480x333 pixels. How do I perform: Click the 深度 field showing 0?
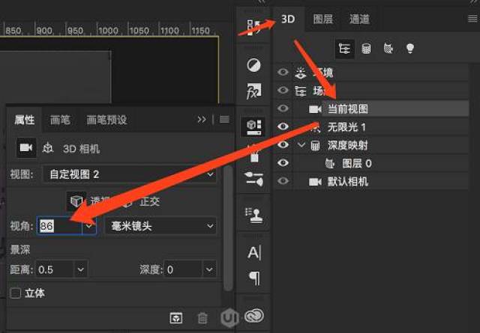(184, 269)
